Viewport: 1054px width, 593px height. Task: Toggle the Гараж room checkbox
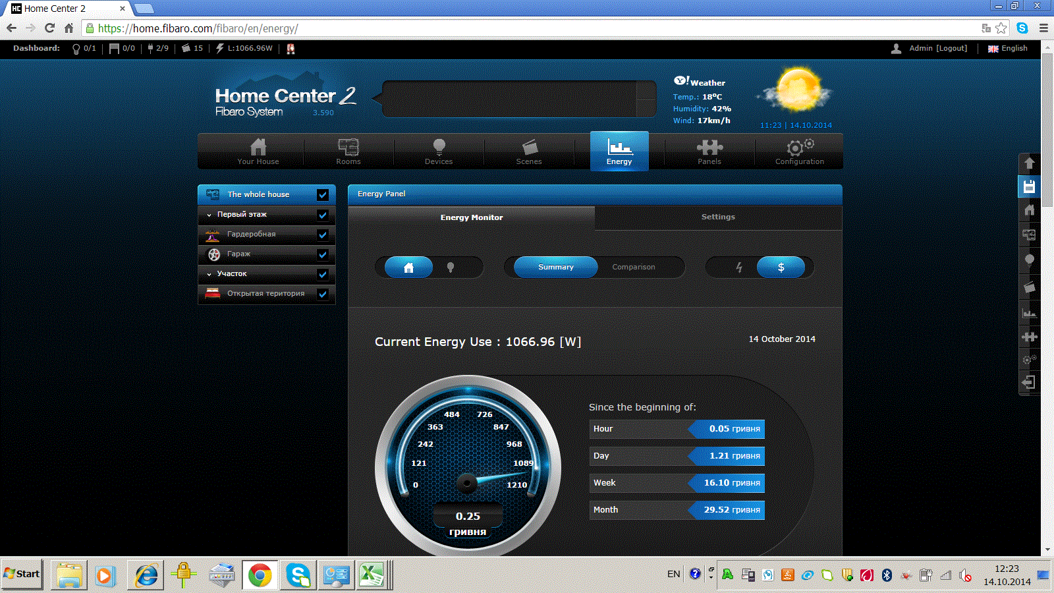(323, 254)
